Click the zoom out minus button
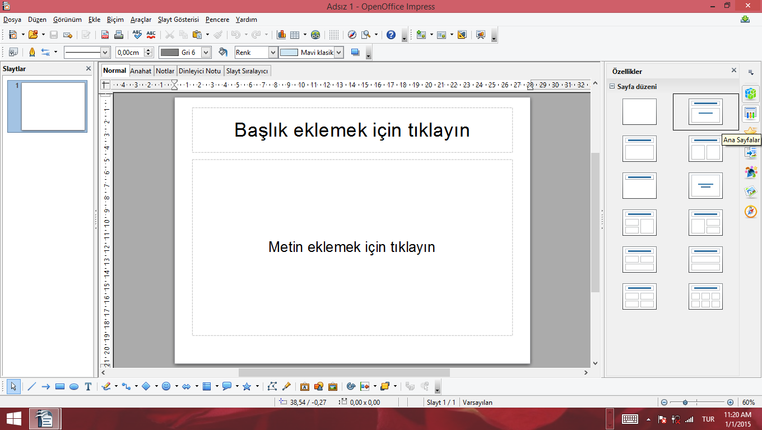The image size is (762, 430). point(664,402)
